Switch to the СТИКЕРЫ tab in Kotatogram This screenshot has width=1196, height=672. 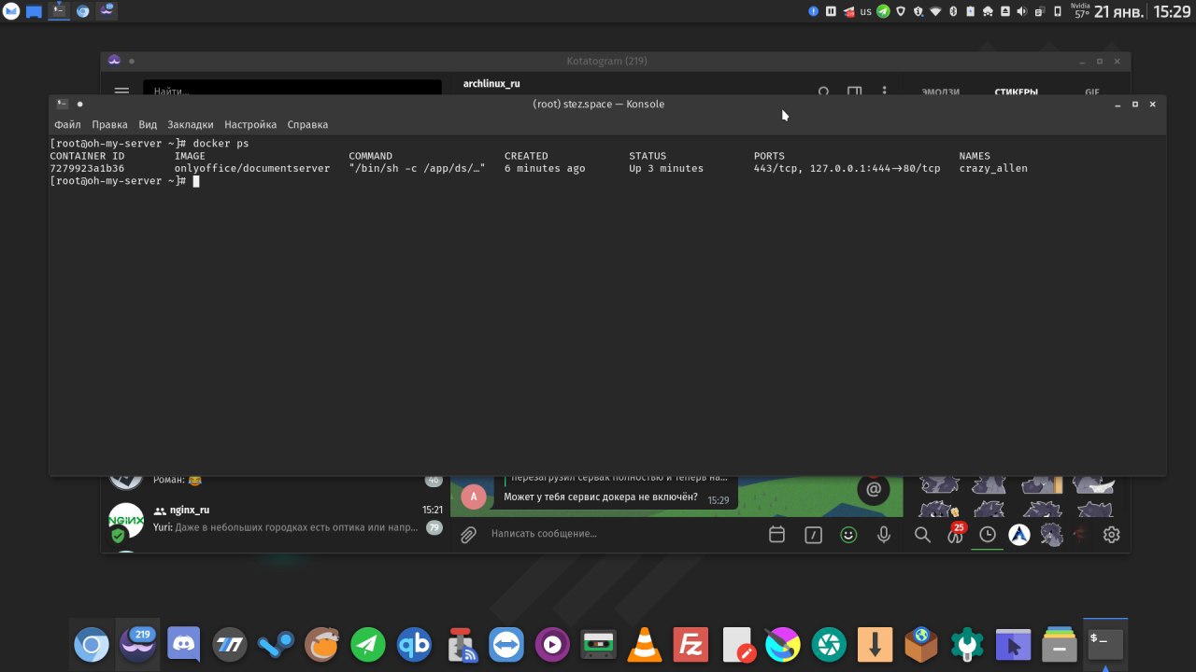click(x=1016, y=92)
